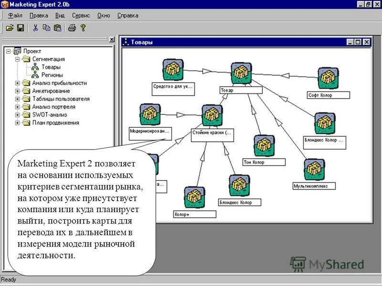This screenshot has height=286, width=382.
Task: Click the Paste clipboard toolbar icon
Action: pos(57,28)
